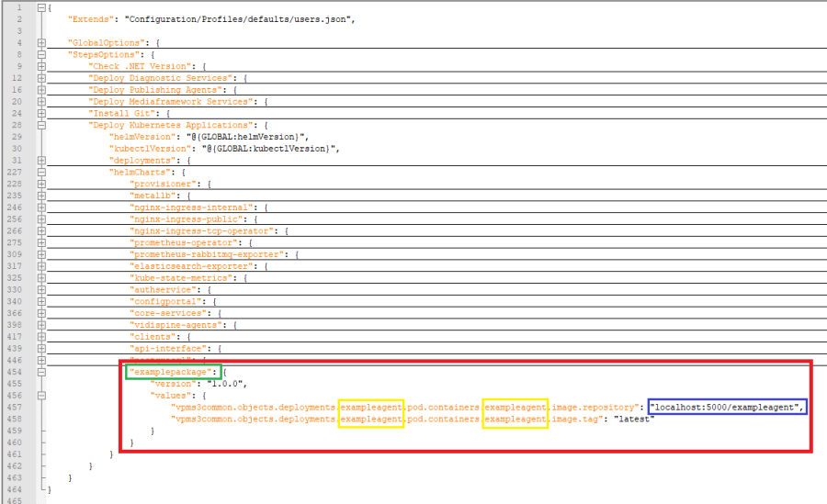Click the "localhost:5000/exampleagent" repository value
The image size is (827, 504).
click(x=727, y=407)
